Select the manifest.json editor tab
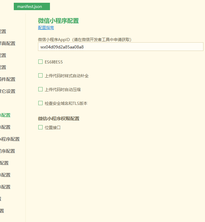Image resolution: width=205 pixels, height=222 pixels. (32, 6)
